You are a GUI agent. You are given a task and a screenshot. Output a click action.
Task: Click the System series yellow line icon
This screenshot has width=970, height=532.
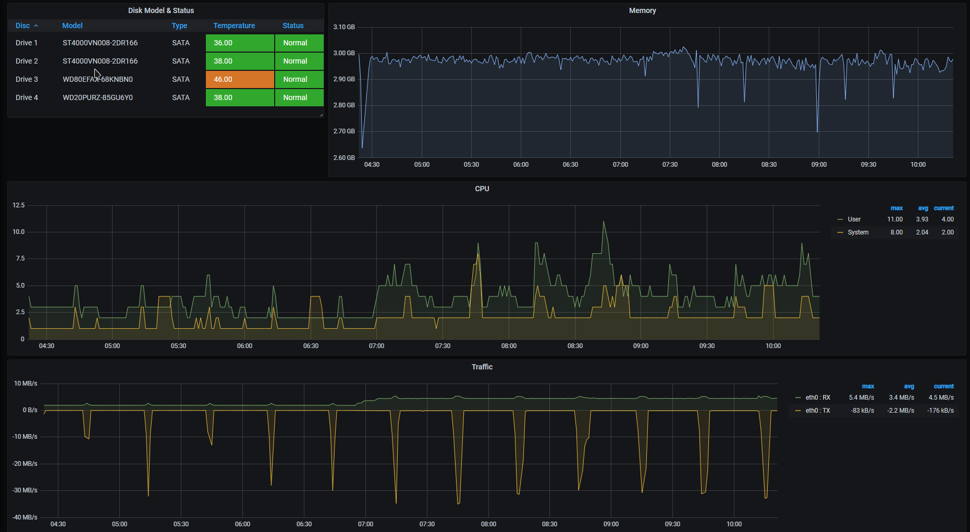tap(840, 232)
